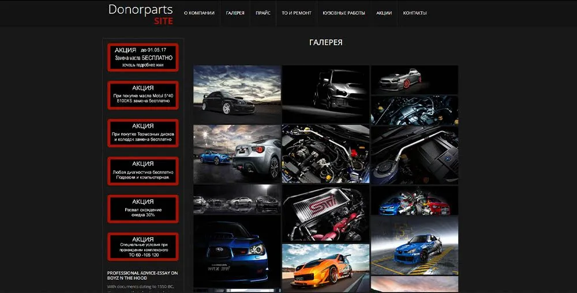Click the free oil change promo banner
This screenshot has height=293, width=577.
[x=143, y=58]
